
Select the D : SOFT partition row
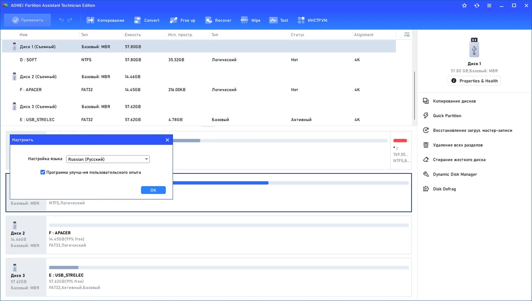[199, 60]
